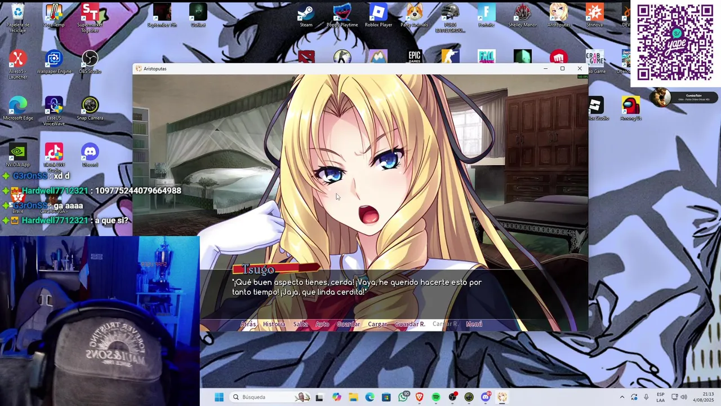This screenshot has width=721, height=406.
Task: Maximize the Aristoputas game window
Action: click(562, 69)
